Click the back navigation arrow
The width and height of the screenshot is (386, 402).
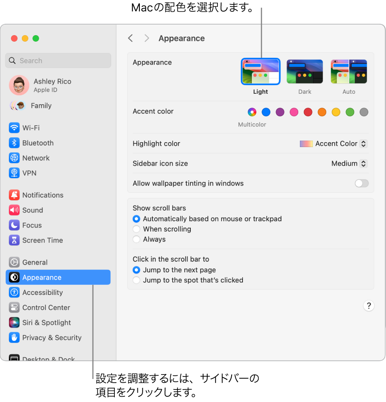pos(130,38)
